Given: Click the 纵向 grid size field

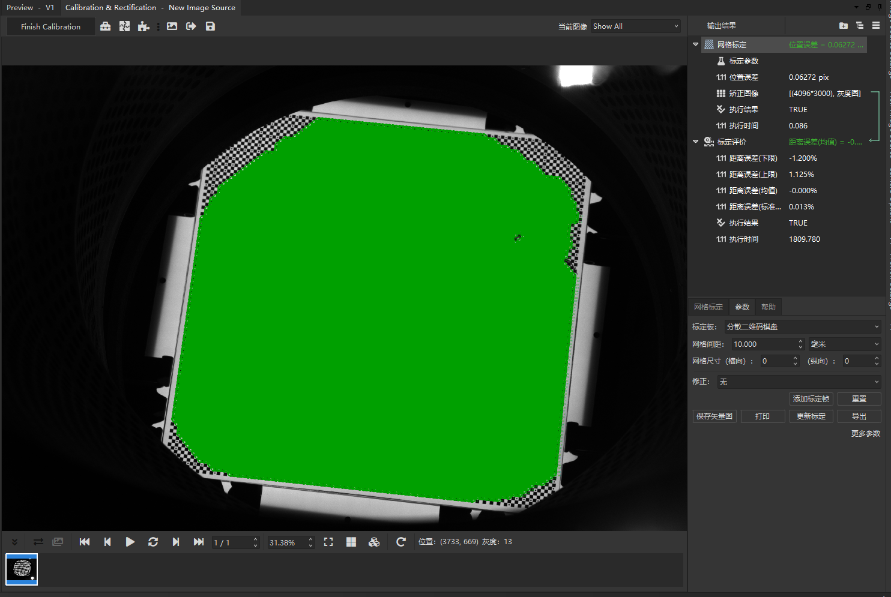Looking at the screenshot, I should point(862,361).
